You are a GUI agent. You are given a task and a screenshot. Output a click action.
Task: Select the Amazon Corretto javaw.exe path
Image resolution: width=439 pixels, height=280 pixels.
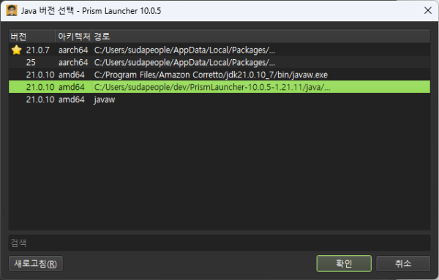(x=211, y=75)
